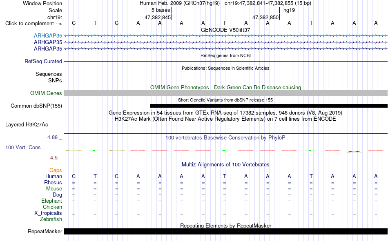Click the chr19:47,382,841-47,382,855 (15 bp) position text
The height and width of the screenshot is (241, 388).
click(x=268, y=3)
